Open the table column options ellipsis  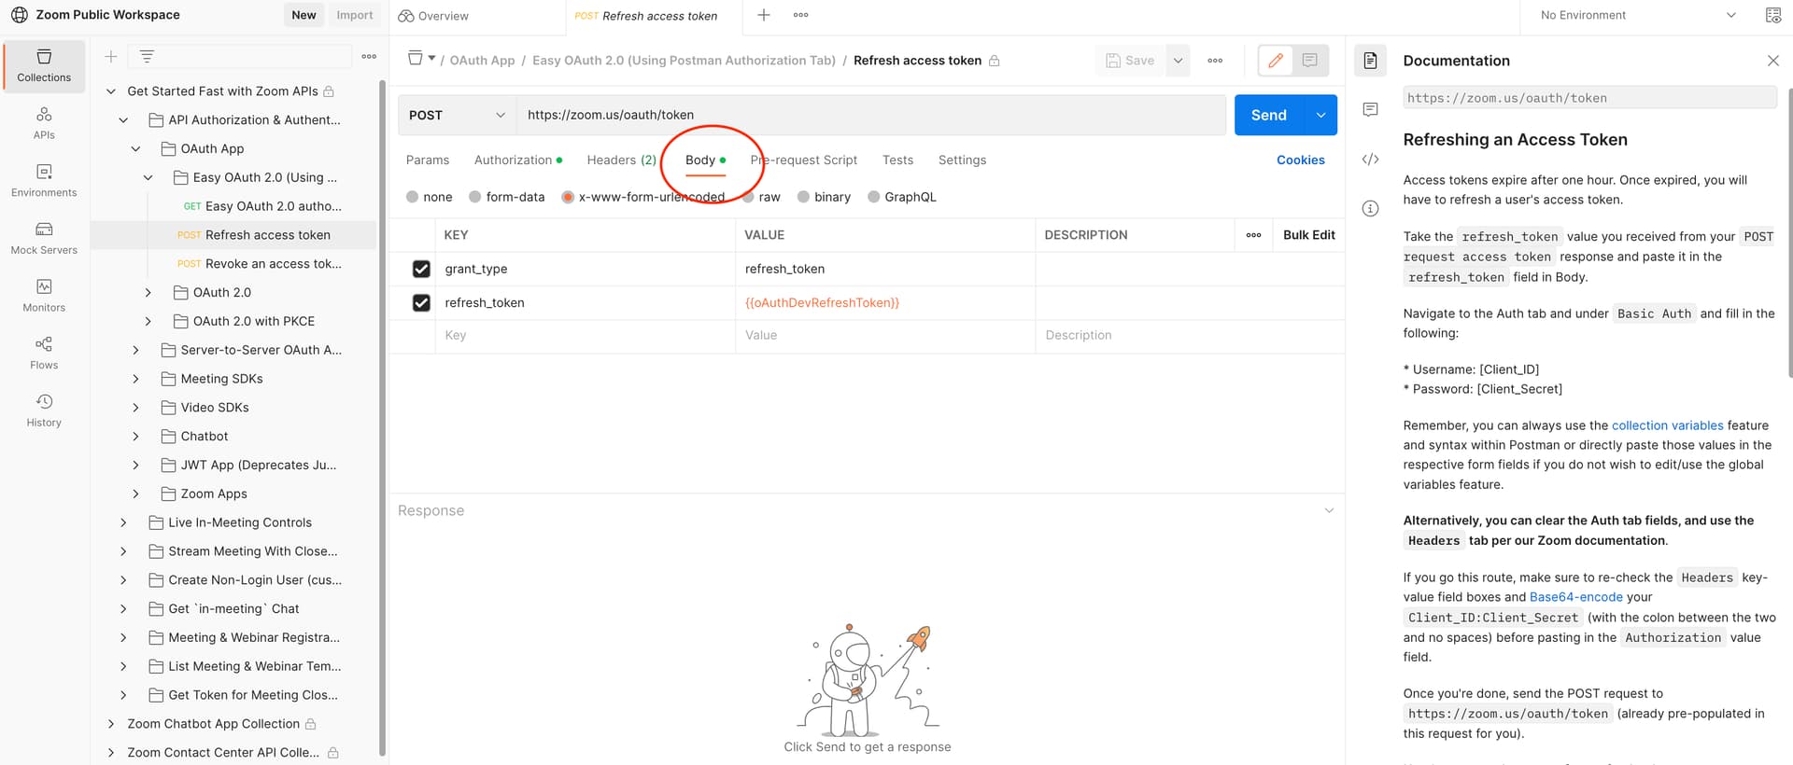coord(1253,235)
